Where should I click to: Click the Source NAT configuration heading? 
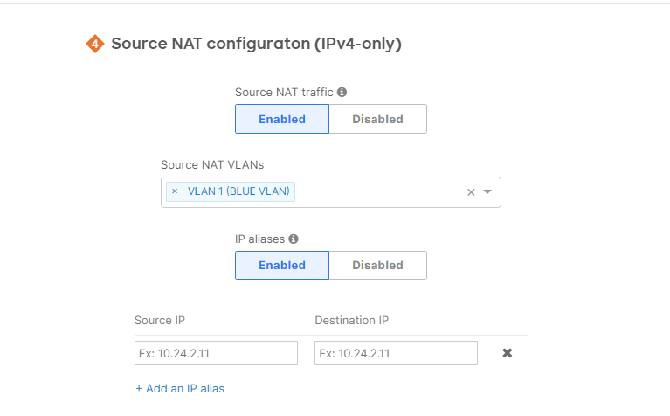click(256, 44)
